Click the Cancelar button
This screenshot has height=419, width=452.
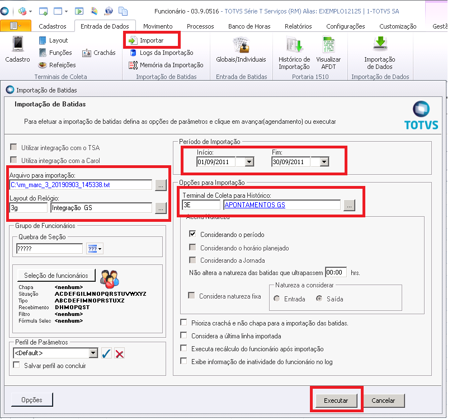[x=383, y=401]
